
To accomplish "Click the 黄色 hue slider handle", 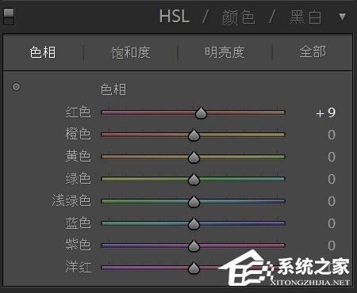I will [194, 158].
